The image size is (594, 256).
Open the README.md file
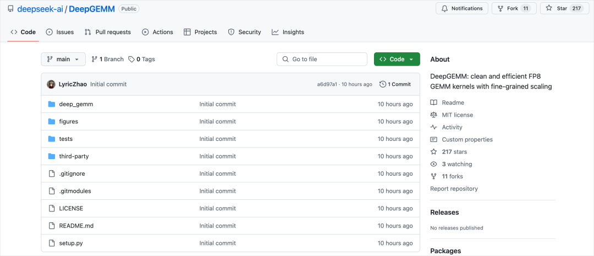pyautogui.click(x=76, y=226)
